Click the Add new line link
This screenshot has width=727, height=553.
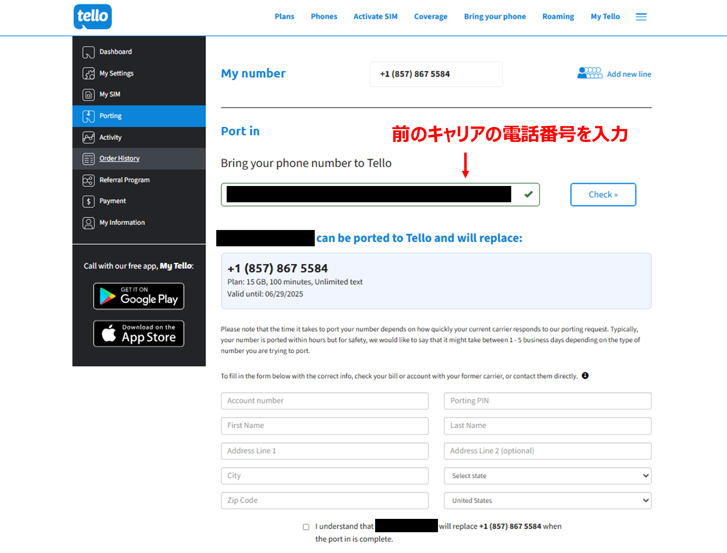coord(629,74)
